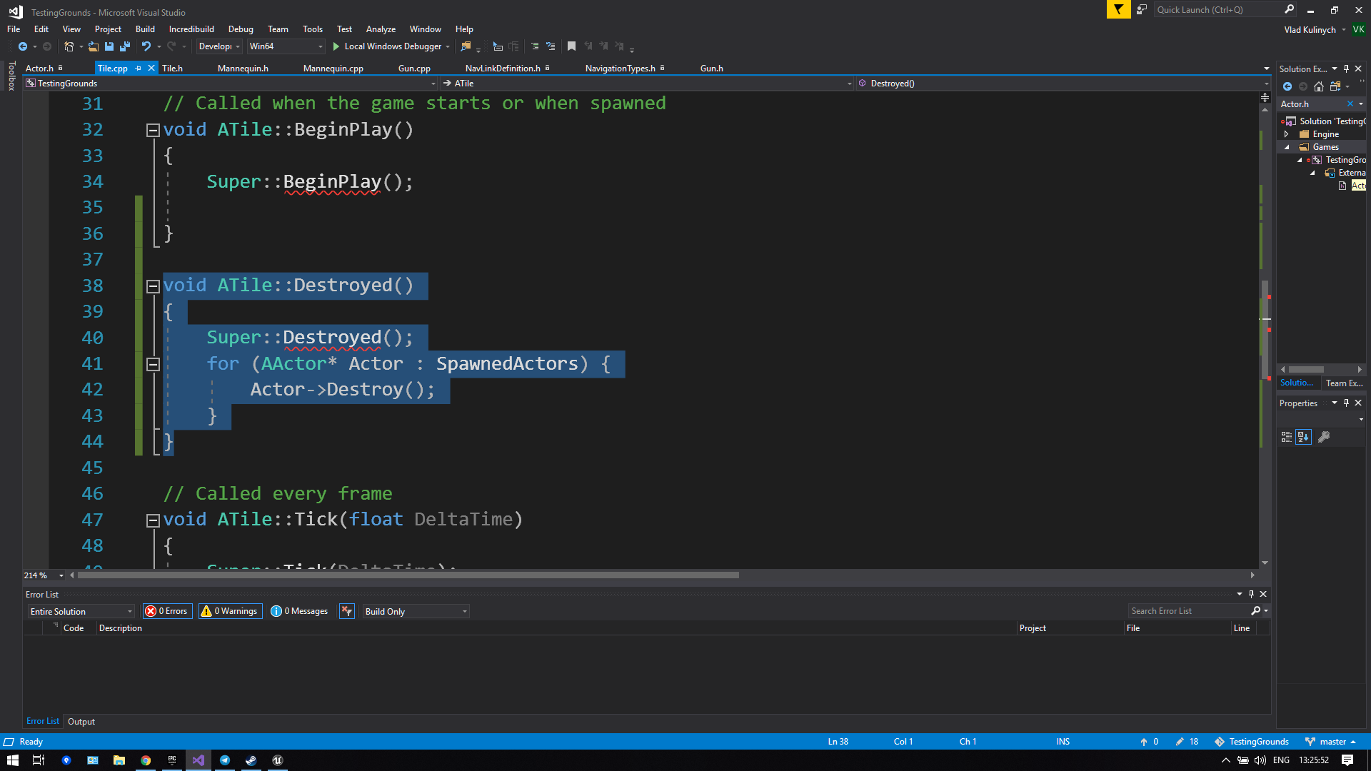Toggle the 0 Messages filter
The width and height of the screenshot is (1371, 771).
[x=300, y=611]
